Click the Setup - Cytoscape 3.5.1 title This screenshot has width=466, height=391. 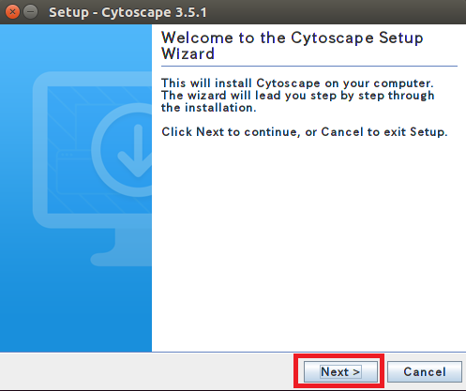(128, 12)
